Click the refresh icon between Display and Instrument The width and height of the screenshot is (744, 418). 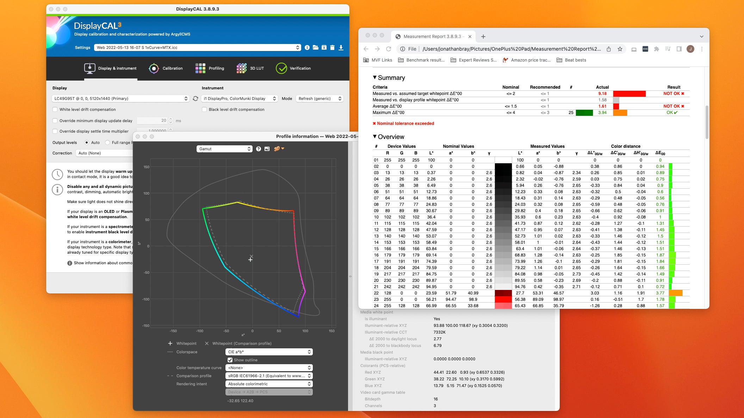click(x=196, y=99)
